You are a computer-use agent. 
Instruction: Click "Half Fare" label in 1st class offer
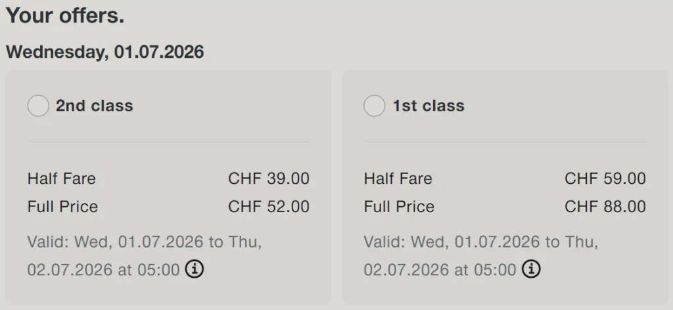click(x=398, y=179)
